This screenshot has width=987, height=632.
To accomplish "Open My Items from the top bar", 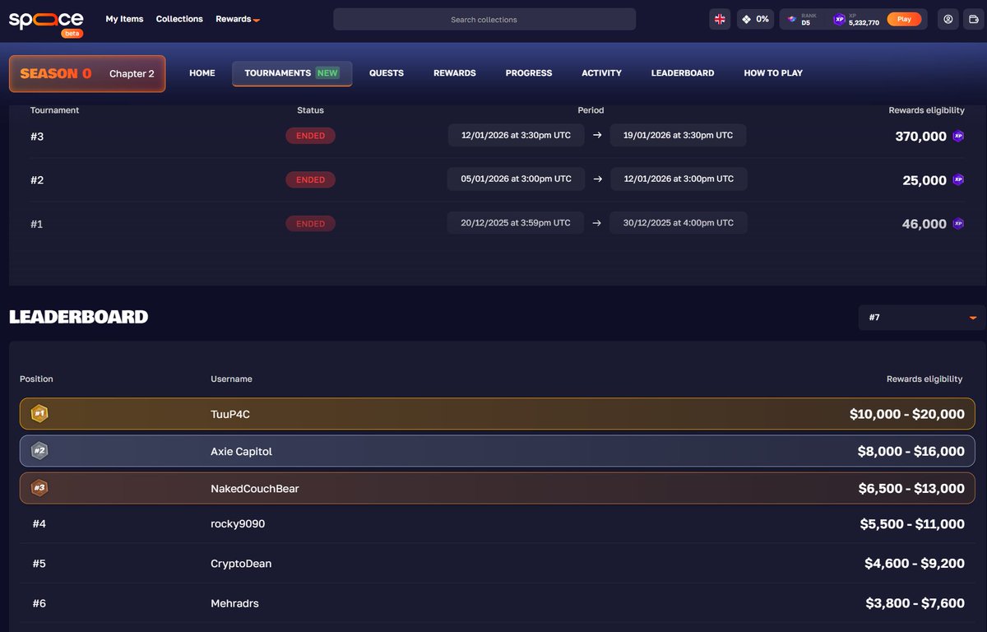I will 124,19.
